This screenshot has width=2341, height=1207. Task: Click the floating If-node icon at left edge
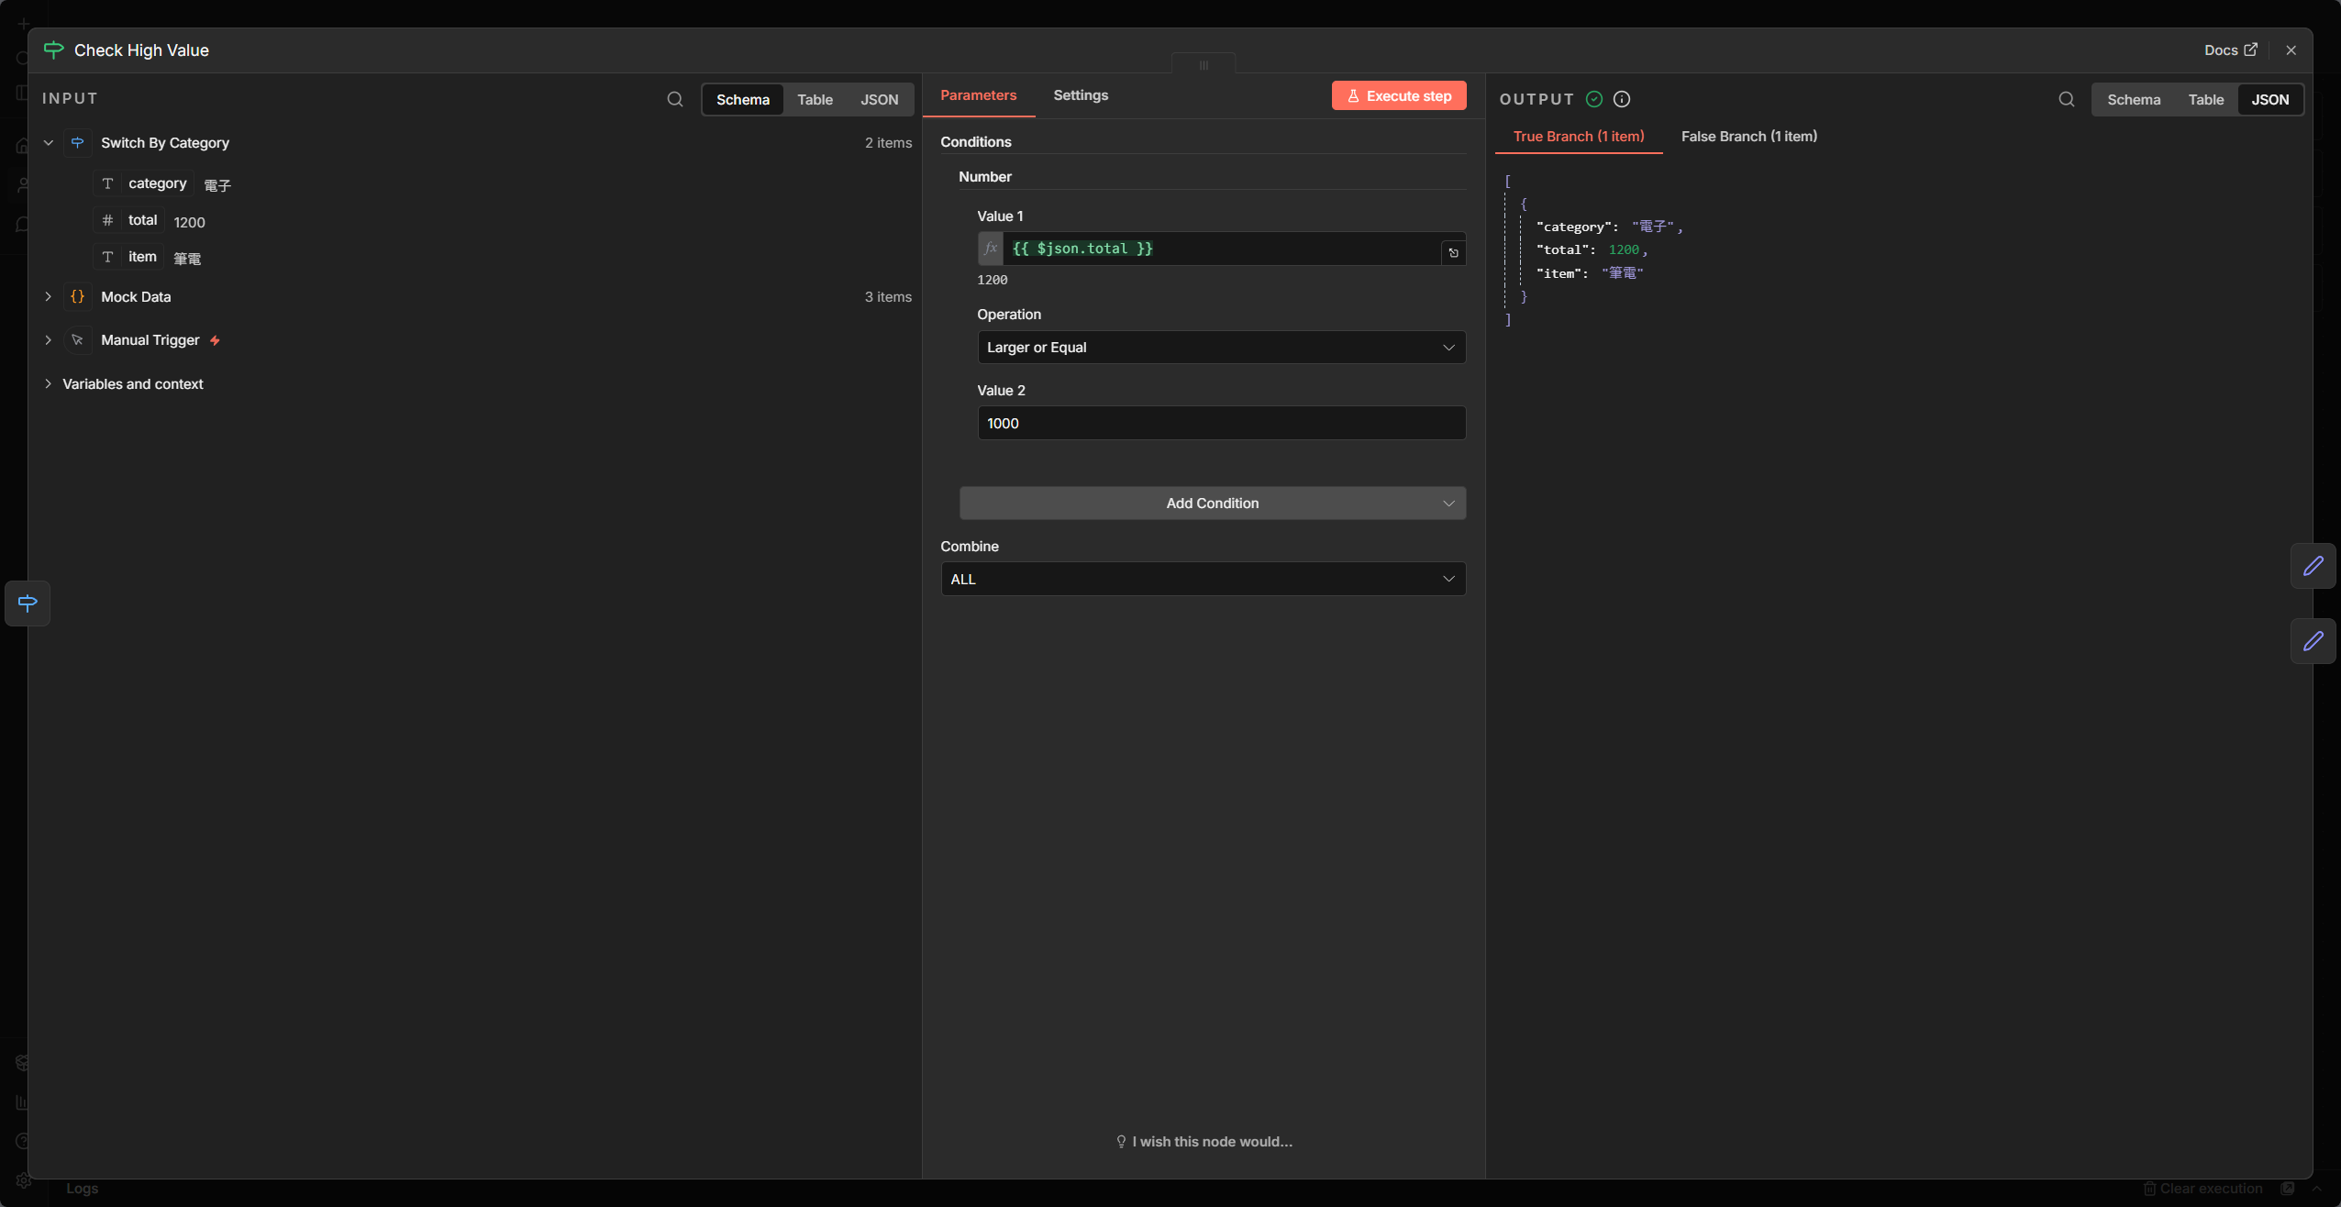(28, 603)
